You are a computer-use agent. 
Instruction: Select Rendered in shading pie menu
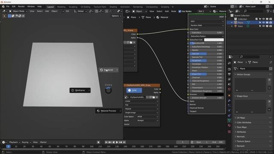(109, 70)
